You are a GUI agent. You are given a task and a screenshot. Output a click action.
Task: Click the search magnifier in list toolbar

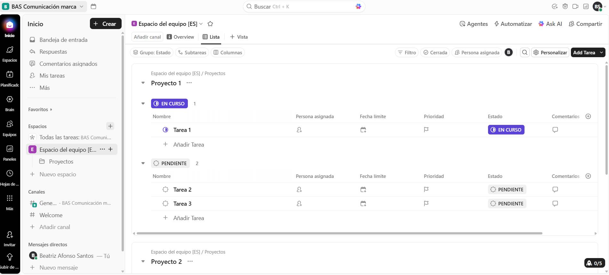[x=525, y=52]
